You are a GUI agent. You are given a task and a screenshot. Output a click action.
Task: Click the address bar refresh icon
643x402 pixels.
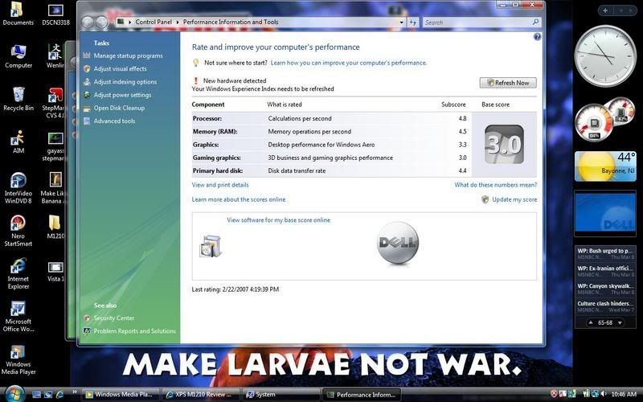(413, 23)
